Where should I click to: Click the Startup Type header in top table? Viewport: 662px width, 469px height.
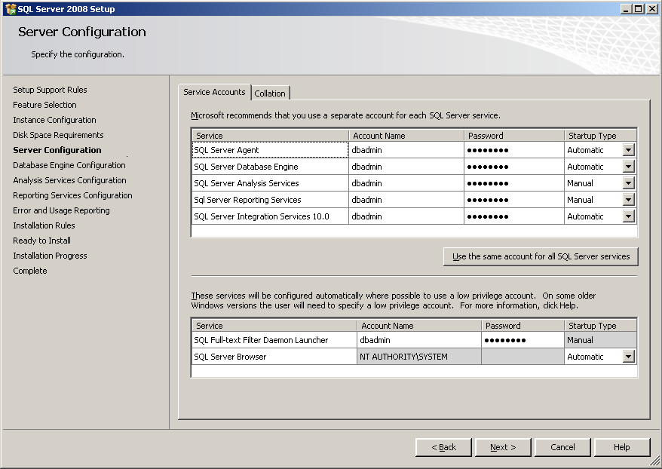[x=600, y=136]
